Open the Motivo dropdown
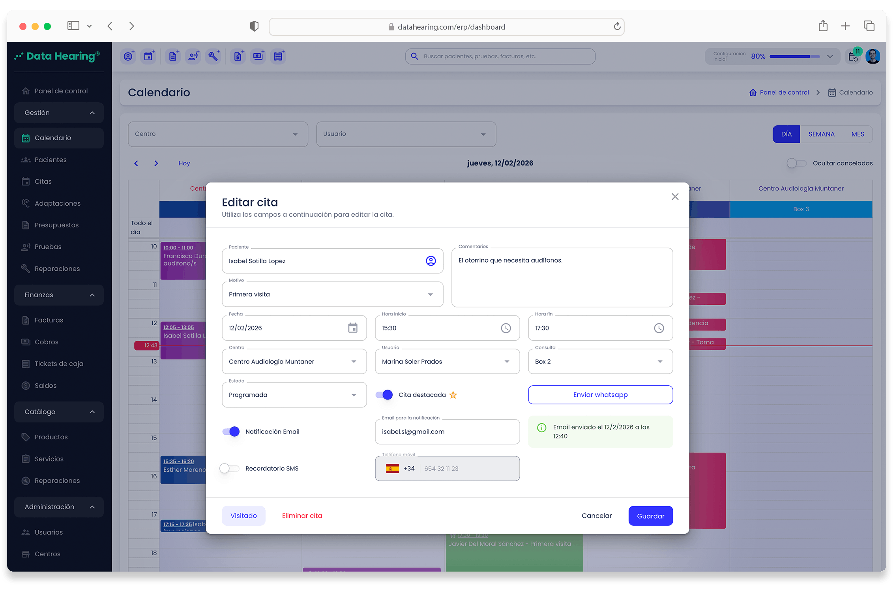 (332, 294)
